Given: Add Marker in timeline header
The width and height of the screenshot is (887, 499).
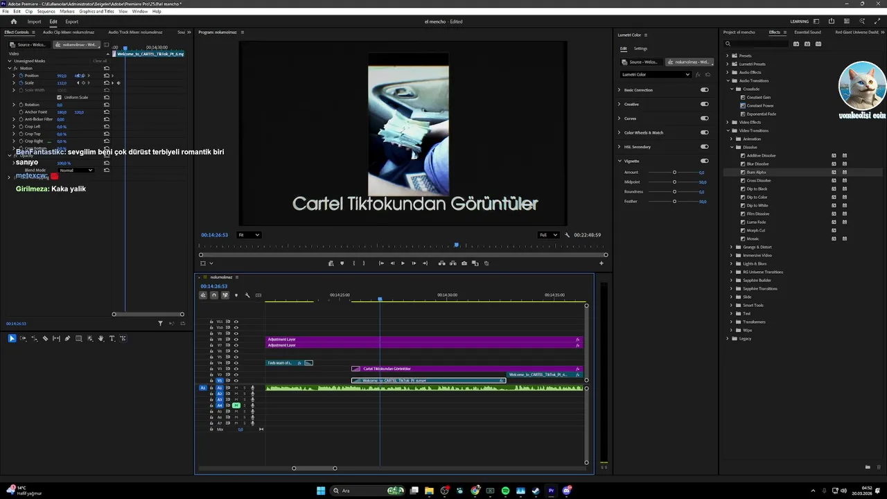Looking at the screenshot, I should coord(236,295).
